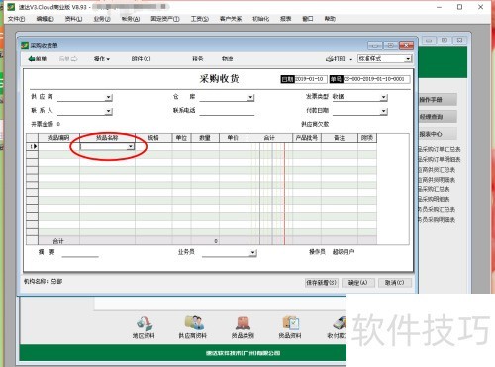Expand the 供应商 dropdown
The image size is (495, 367).
tap(109, 97)
